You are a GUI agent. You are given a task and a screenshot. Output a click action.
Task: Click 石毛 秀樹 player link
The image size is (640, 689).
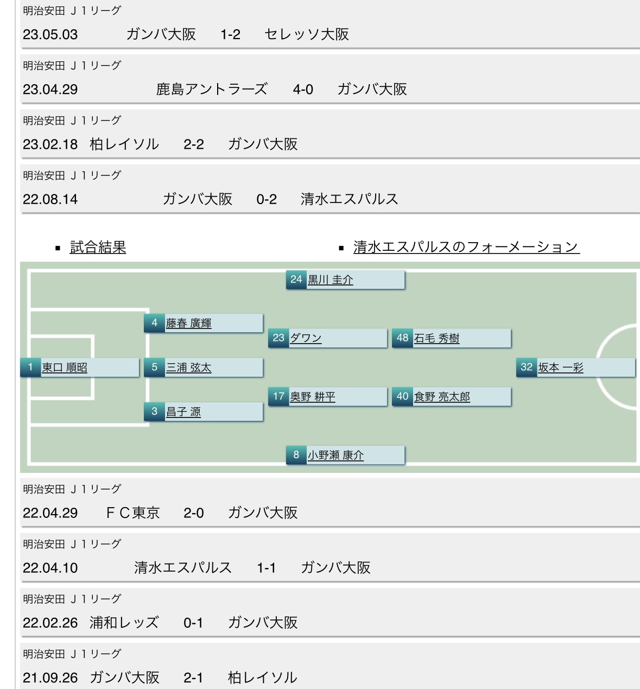click(x=436, y=338)
